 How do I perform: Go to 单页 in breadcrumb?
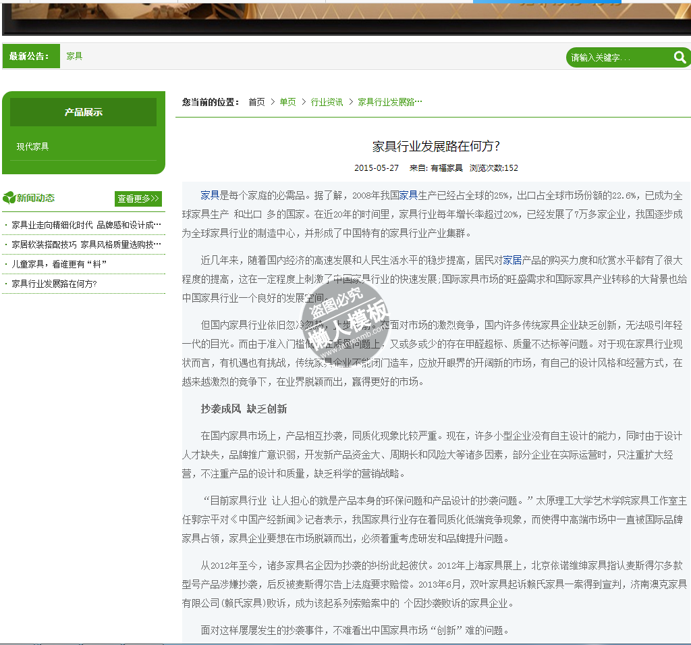tap(287, 102)
